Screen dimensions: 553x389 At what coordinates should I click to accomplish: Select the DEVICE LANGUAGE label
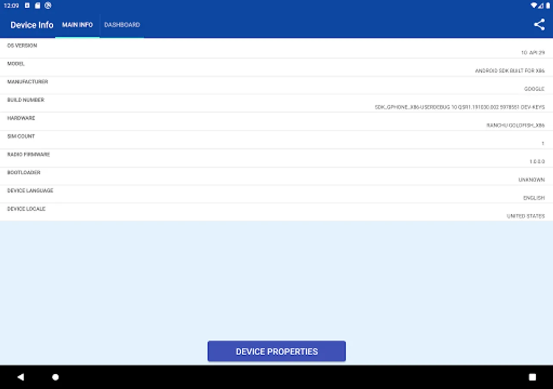point(30,191)
